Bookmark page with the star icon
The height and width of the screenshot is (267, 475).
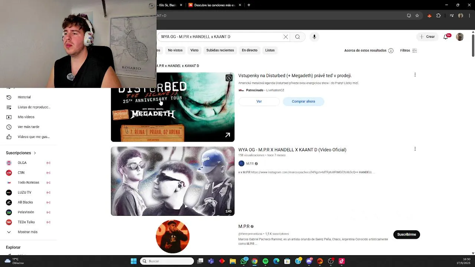(x=417, y=16)
